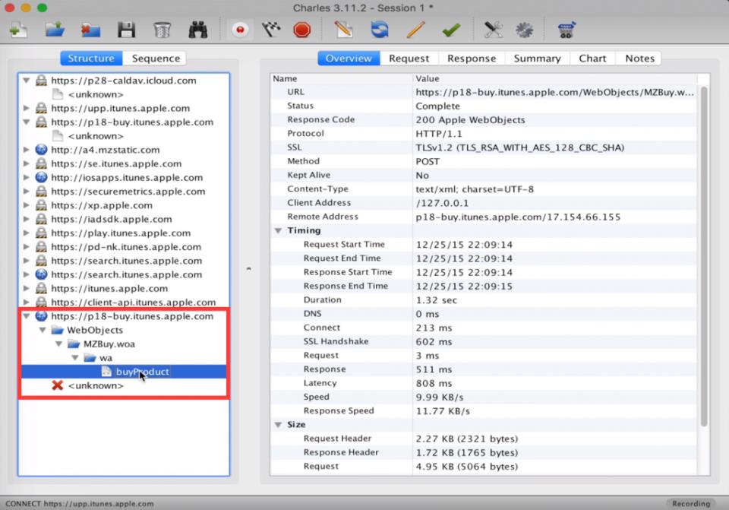The image size is (729, 510).
Task: Click the Compose pencil-on-paper icon
Action: 343,30
